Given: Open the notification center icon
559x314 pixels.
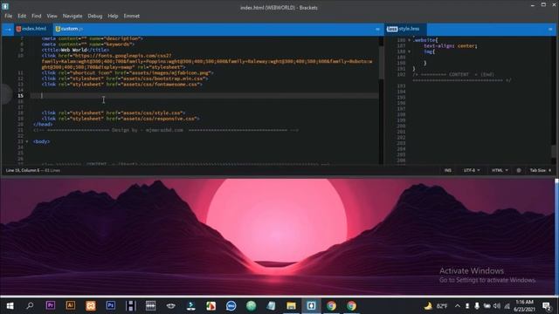Looking at the screenshot, I should 546,306.
